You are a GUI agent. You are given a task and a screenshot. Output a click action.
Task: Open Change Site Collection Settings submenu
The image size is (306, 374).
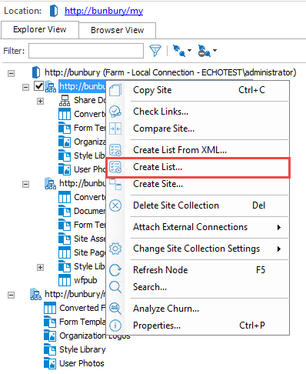tap(198, 249)
